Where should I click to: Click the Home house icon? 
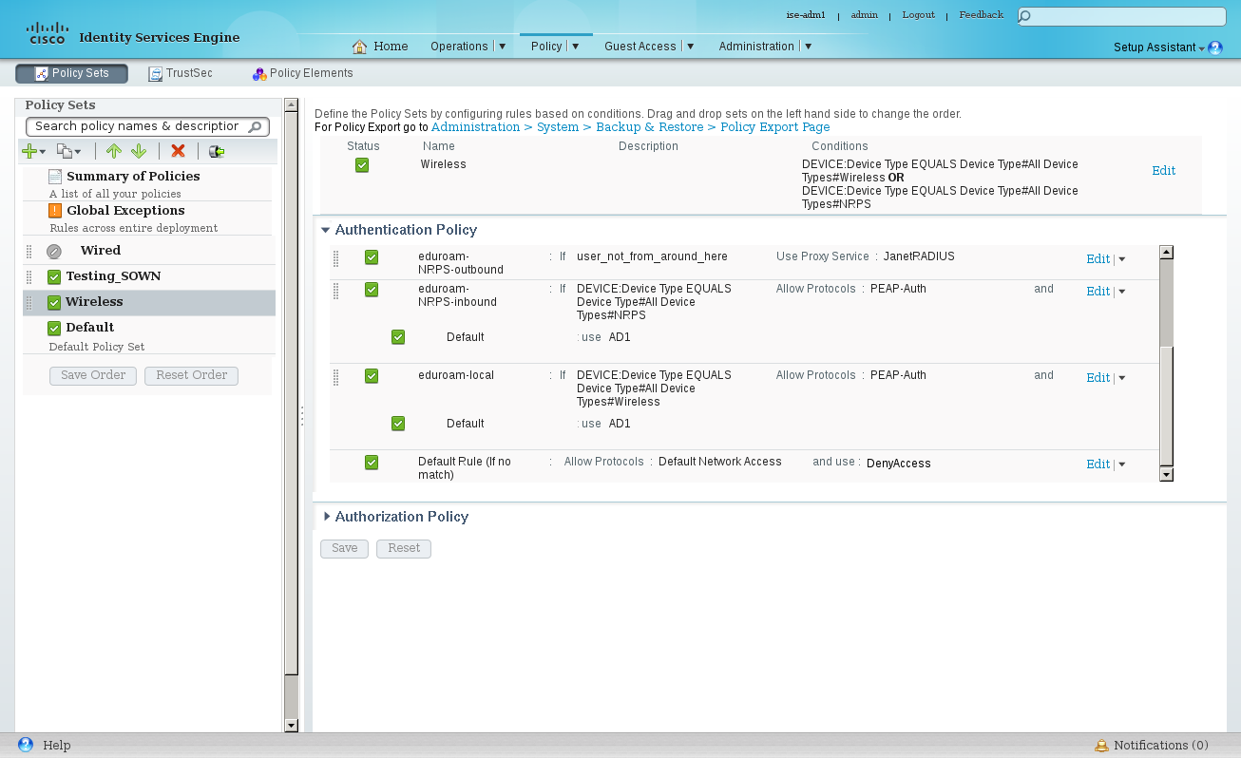(359, 47)
